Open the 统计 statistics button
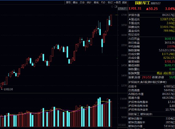175x129 pixels. [x=89, y=3]
